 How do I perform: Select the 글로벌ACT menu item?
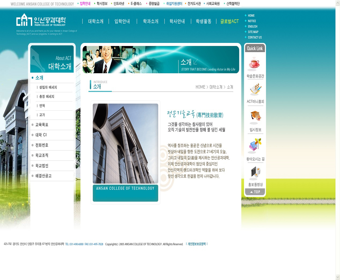click(230, 21)
